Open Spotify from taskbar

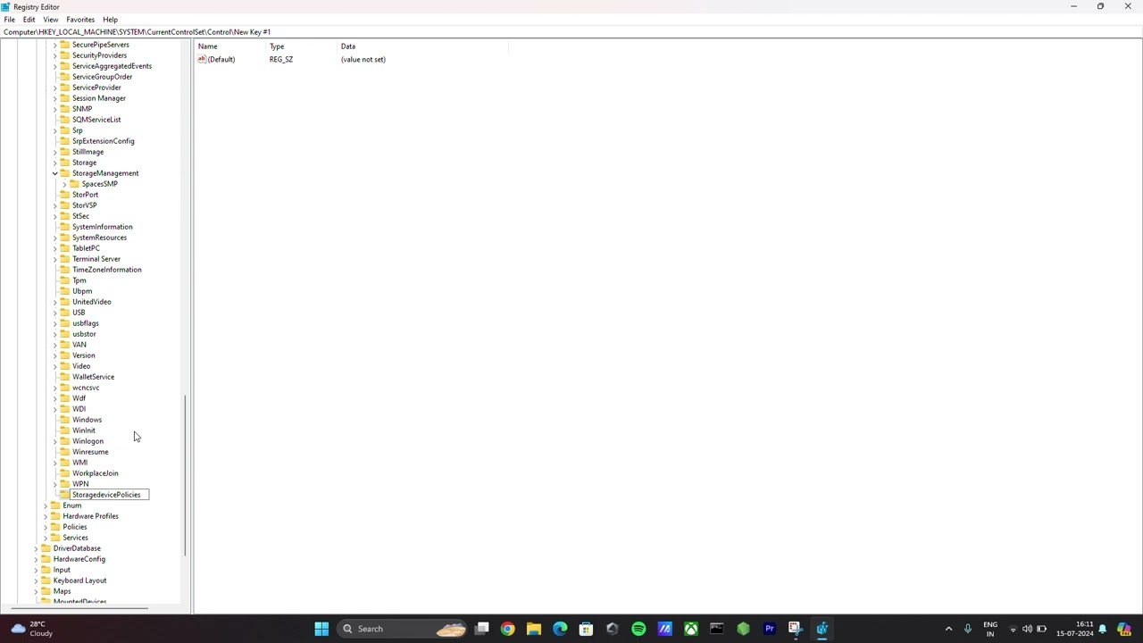tap(638, 629)
